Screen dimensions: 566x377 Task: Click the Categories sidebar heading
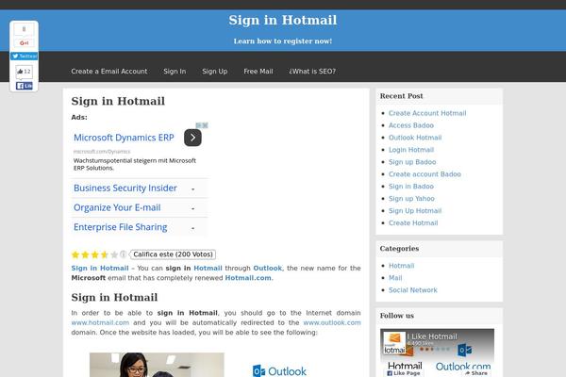coord(399,249)
